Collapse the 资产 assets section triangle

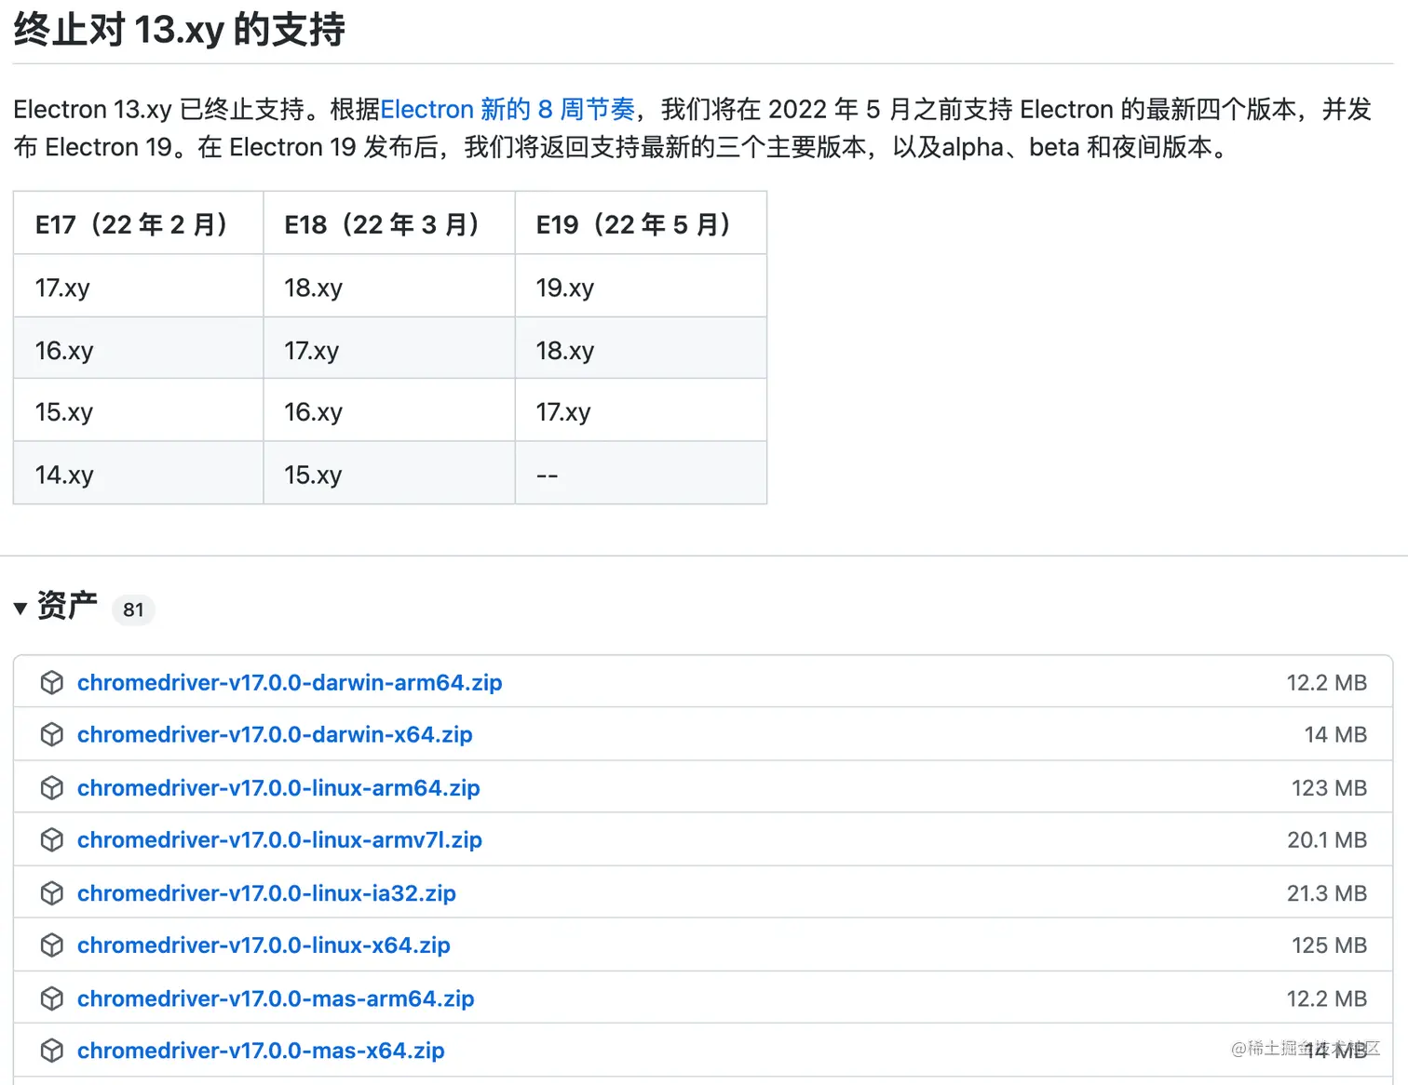pyautogui.click(x=20, y=609)
